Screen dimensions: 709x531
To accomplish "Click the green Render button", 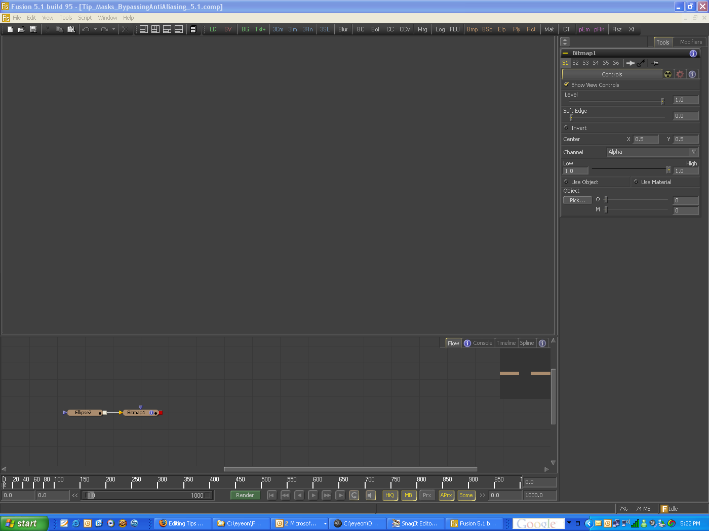I will pos(245,496).
